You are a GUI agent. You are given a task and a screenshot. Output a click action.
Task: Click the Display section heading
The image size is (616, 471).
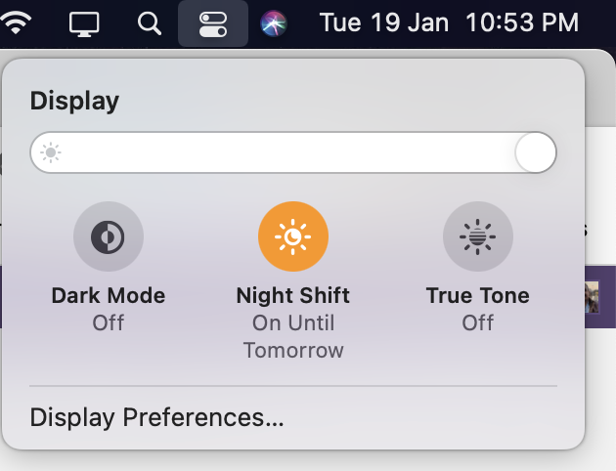coord(74,102)
